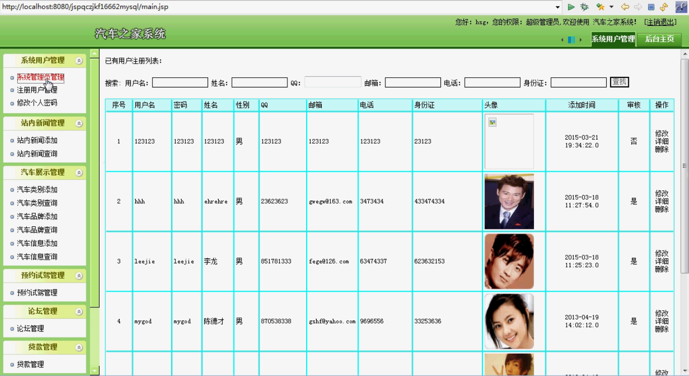Click the 用户名 search input field
The image size is (689, 376).
180,82
